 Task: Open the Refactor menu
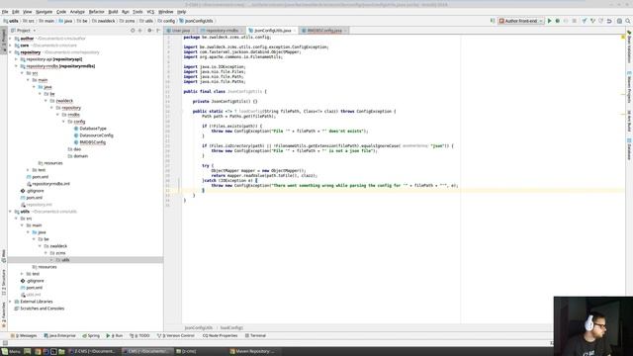pyautogui.click(x=97, y=12)
